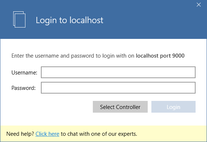Follow the 'Click here' chat link
Screen dimensions: 207x142
coord(47,134)
